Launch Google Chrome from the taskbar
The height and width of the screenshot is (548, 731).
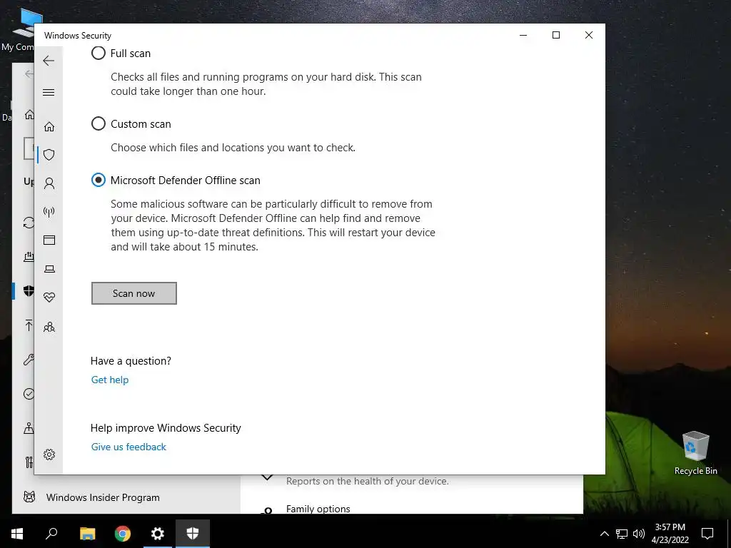coord(123,534)
